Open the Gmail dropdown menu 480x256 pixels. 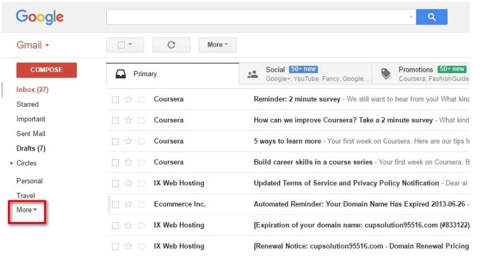tap(33, 45)
